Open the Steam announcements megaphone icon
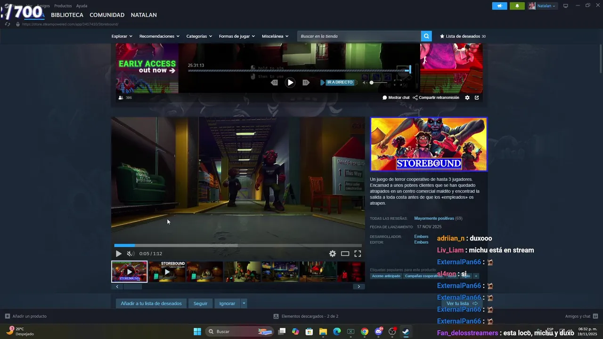The height and width of the screenshot is (339, 603). point(499,6)
